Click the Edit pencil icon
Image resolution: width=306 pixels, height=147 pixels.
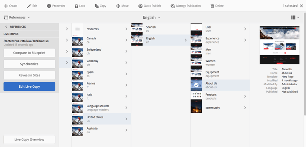coord(29,6)
